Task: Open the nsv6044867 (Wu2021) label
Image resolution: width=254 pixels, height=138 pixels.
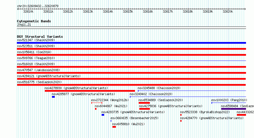Action: [x=111, y=106]
